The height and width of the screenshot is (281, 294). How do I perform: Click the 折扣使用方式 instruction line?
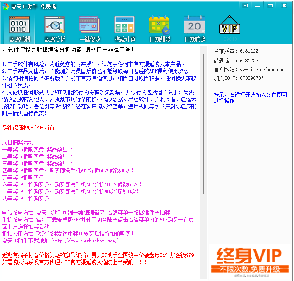point(67,234)
